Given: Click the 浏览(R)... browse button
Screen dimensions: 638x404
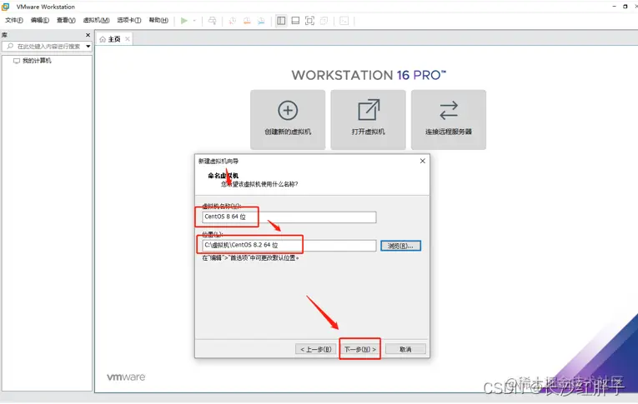Looking at the screenshot, I should tap(401, 246).
